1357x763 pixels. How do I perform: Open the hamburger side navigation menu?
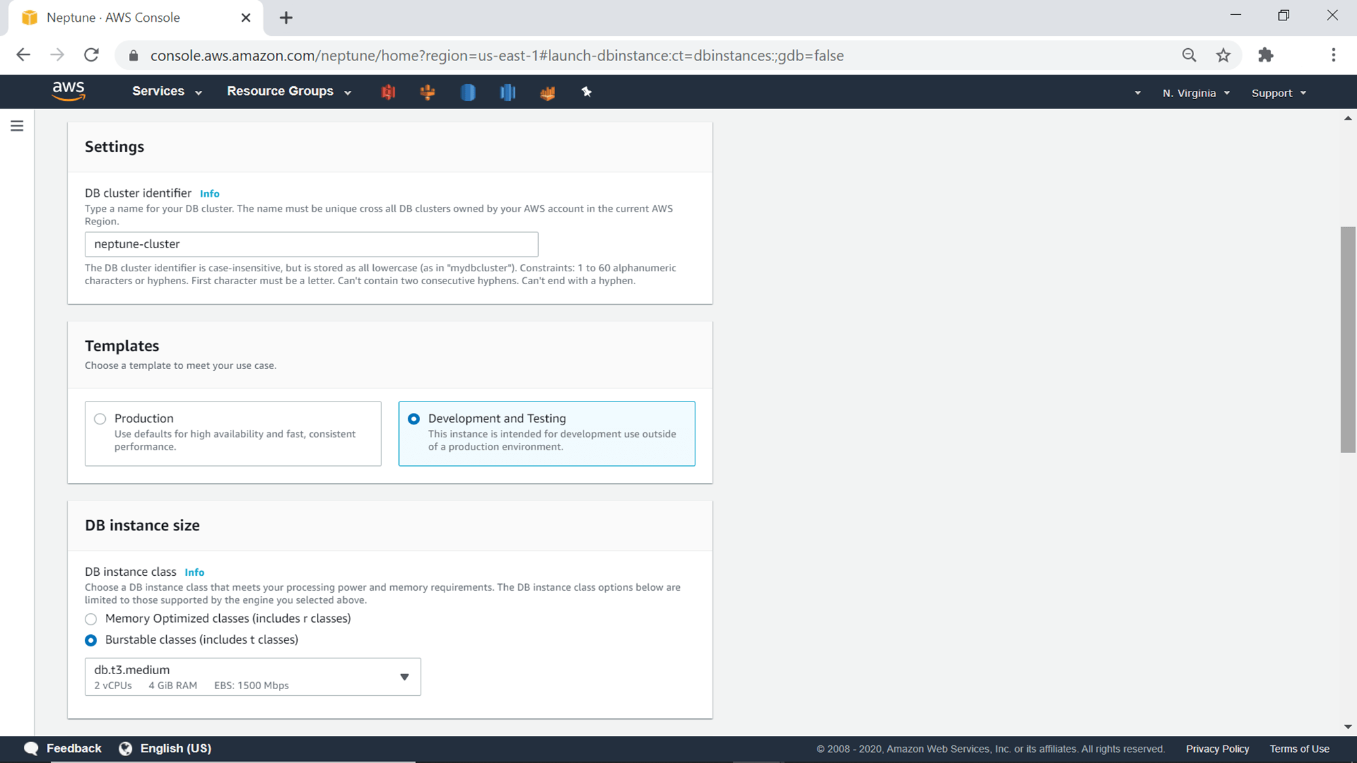pyautogui.click(x=17, y=126)
